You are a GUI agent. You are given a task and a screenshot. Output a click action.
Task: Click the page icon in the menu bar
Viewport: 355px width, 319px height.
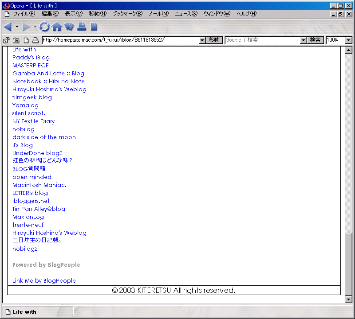click(7, 14)
